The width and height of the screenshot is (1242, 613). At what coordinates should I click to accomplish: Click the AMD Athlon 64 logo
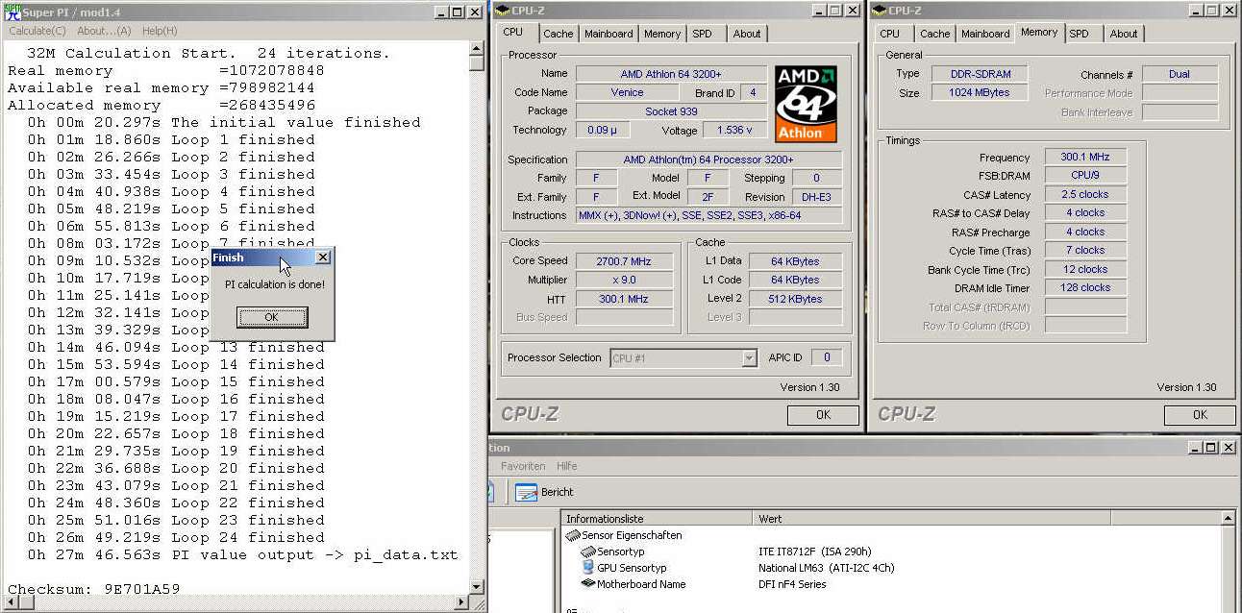[x=806, y=104]
